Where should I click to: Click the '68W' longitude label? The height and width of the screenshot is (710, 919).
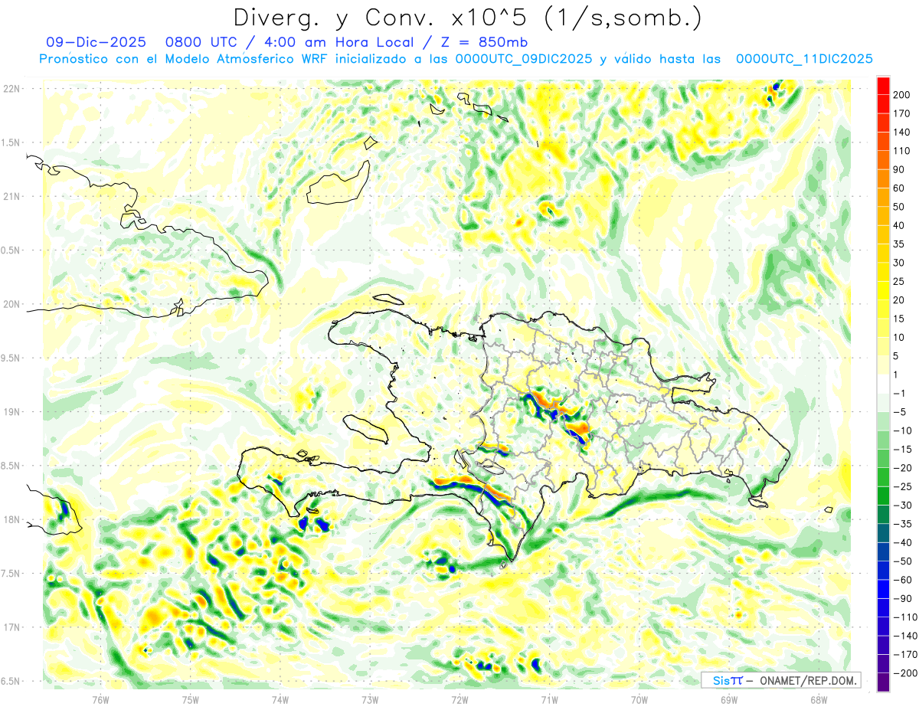point(819,699)
